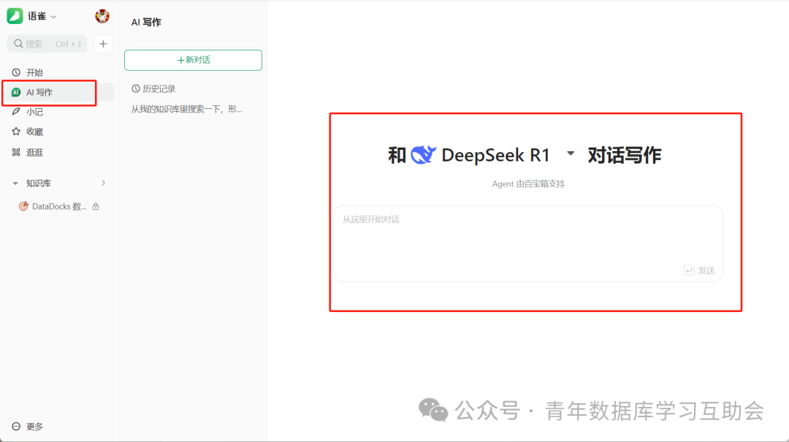This screenshot has width=789, height=442.
Task: Open the DataDocks 数... knowledge base
Action: tap(58, 207)
